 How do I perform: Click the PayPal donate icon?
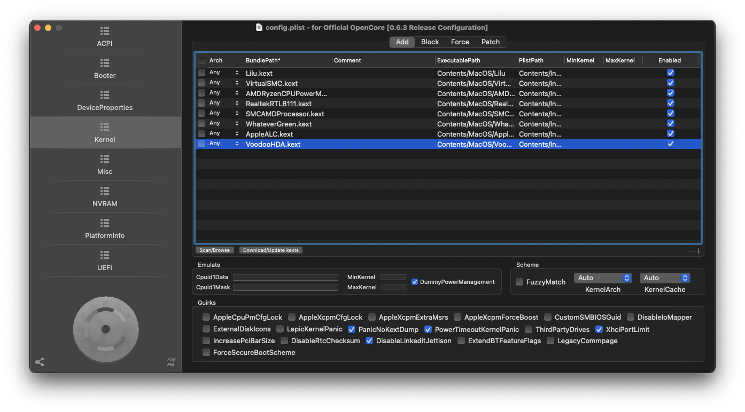171,362
